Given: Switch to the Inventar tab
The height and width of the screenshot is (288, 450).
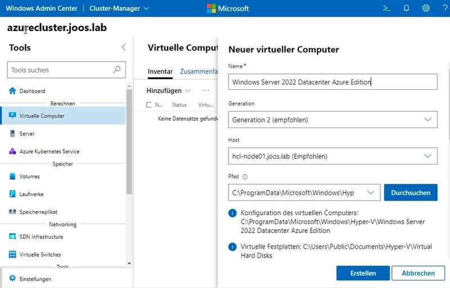Looking at the screenshot, I should click(160, 71).
